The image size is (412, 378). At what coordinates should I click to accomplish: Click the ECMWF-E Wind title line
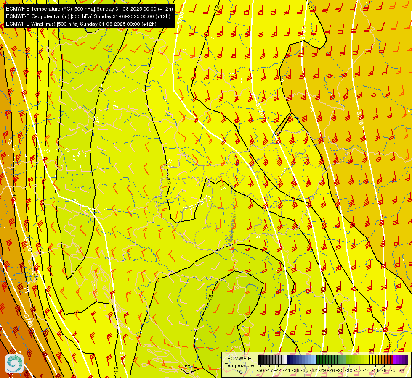click(81, 24)
